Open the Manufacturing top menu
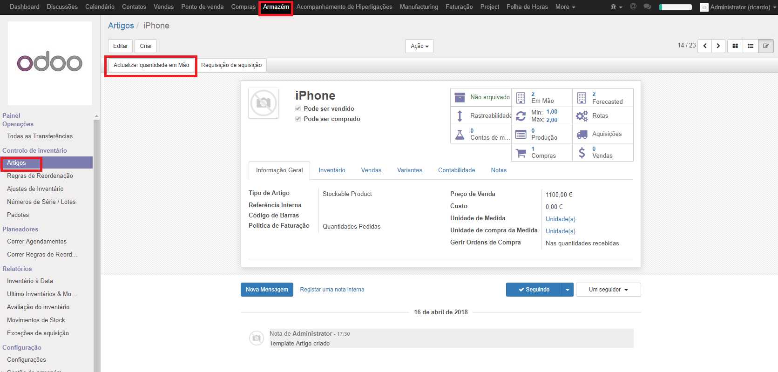This screenshot has width=778, height=372. click(x=419, y=7)
